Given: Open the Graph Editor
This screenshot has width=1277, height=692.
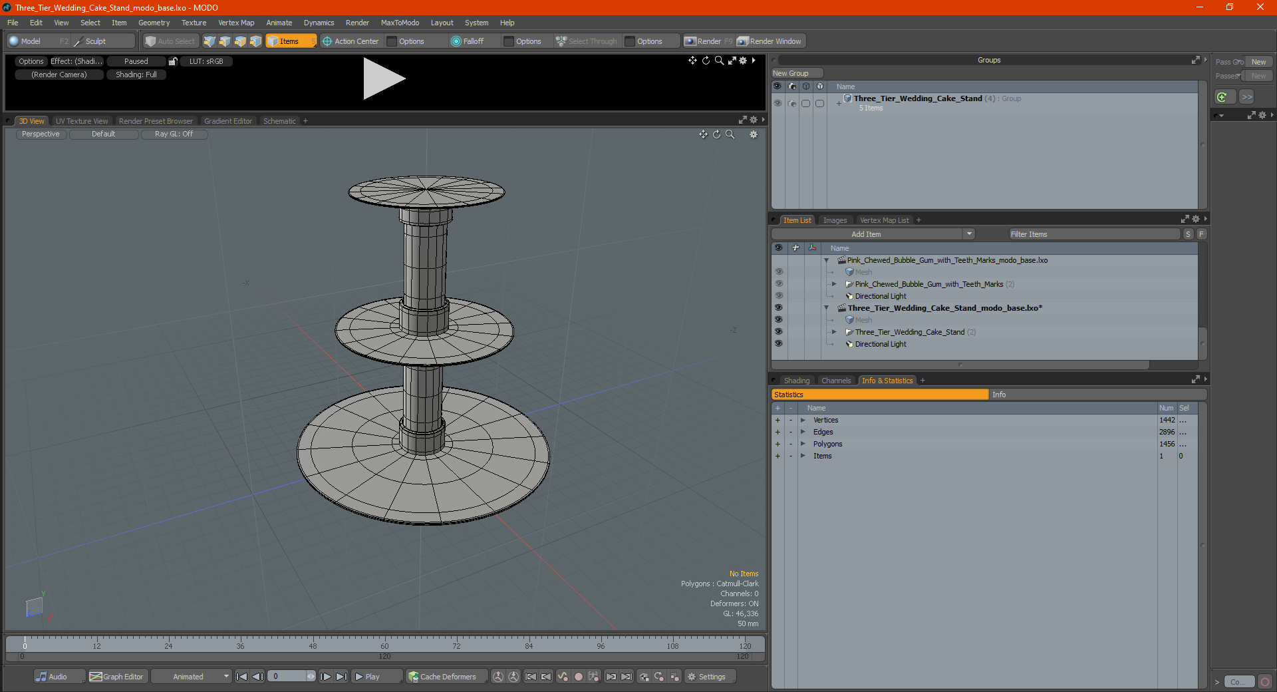Looking at the screenshot, I should 117,677.
